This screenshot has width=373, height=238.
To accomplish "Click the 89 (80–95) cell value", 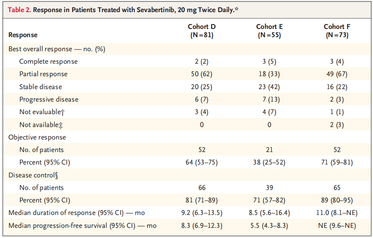I will (337, 200).
